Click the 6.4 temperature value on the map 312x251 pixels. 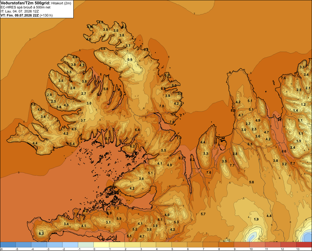pos(137,130)
